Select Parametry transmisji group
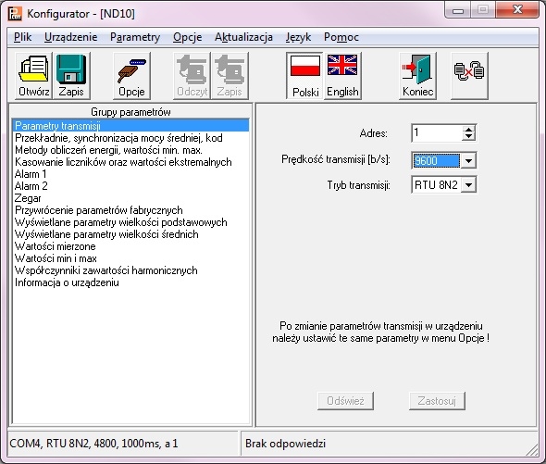 (130, 126)
